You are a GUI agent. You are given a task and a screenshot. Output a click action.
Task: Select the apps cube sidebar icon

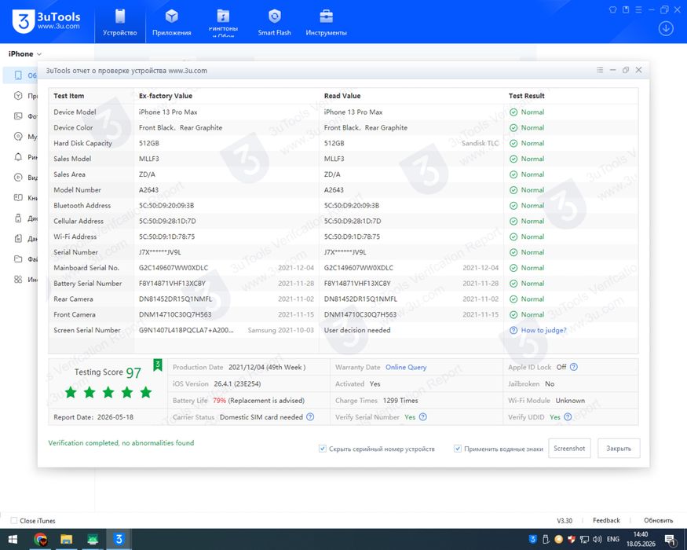pos(18,96)
